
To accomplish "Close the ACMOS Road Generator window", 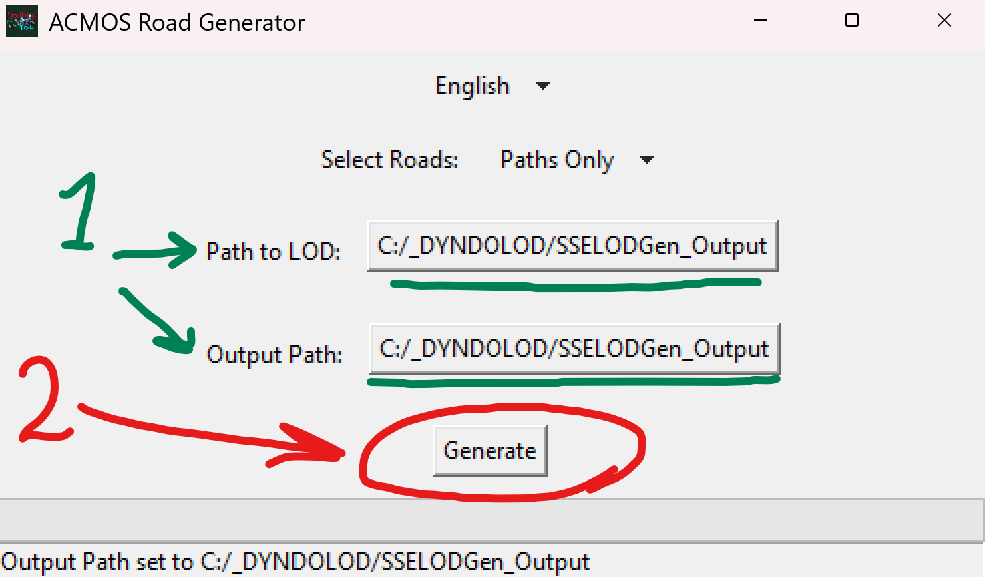I will click(944, 21).
